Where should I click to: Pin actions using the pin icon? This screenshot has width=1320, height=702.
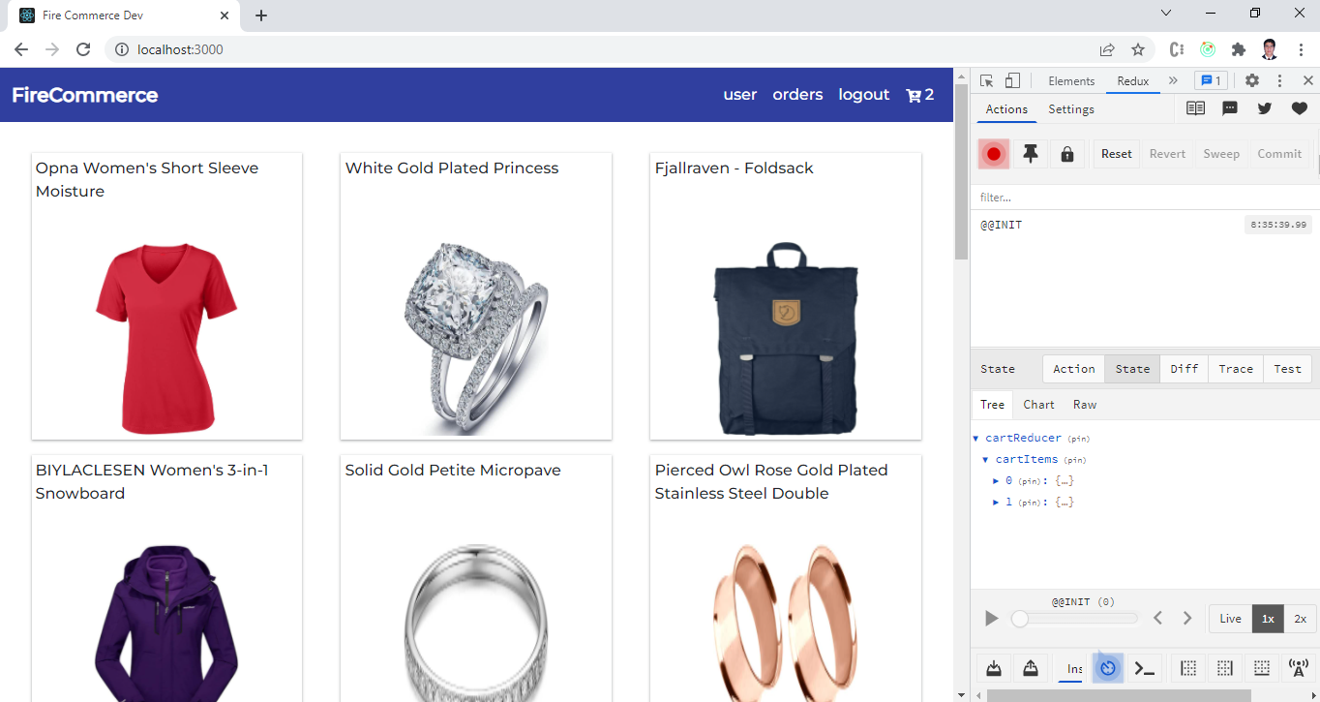[x=1030, y=153]
